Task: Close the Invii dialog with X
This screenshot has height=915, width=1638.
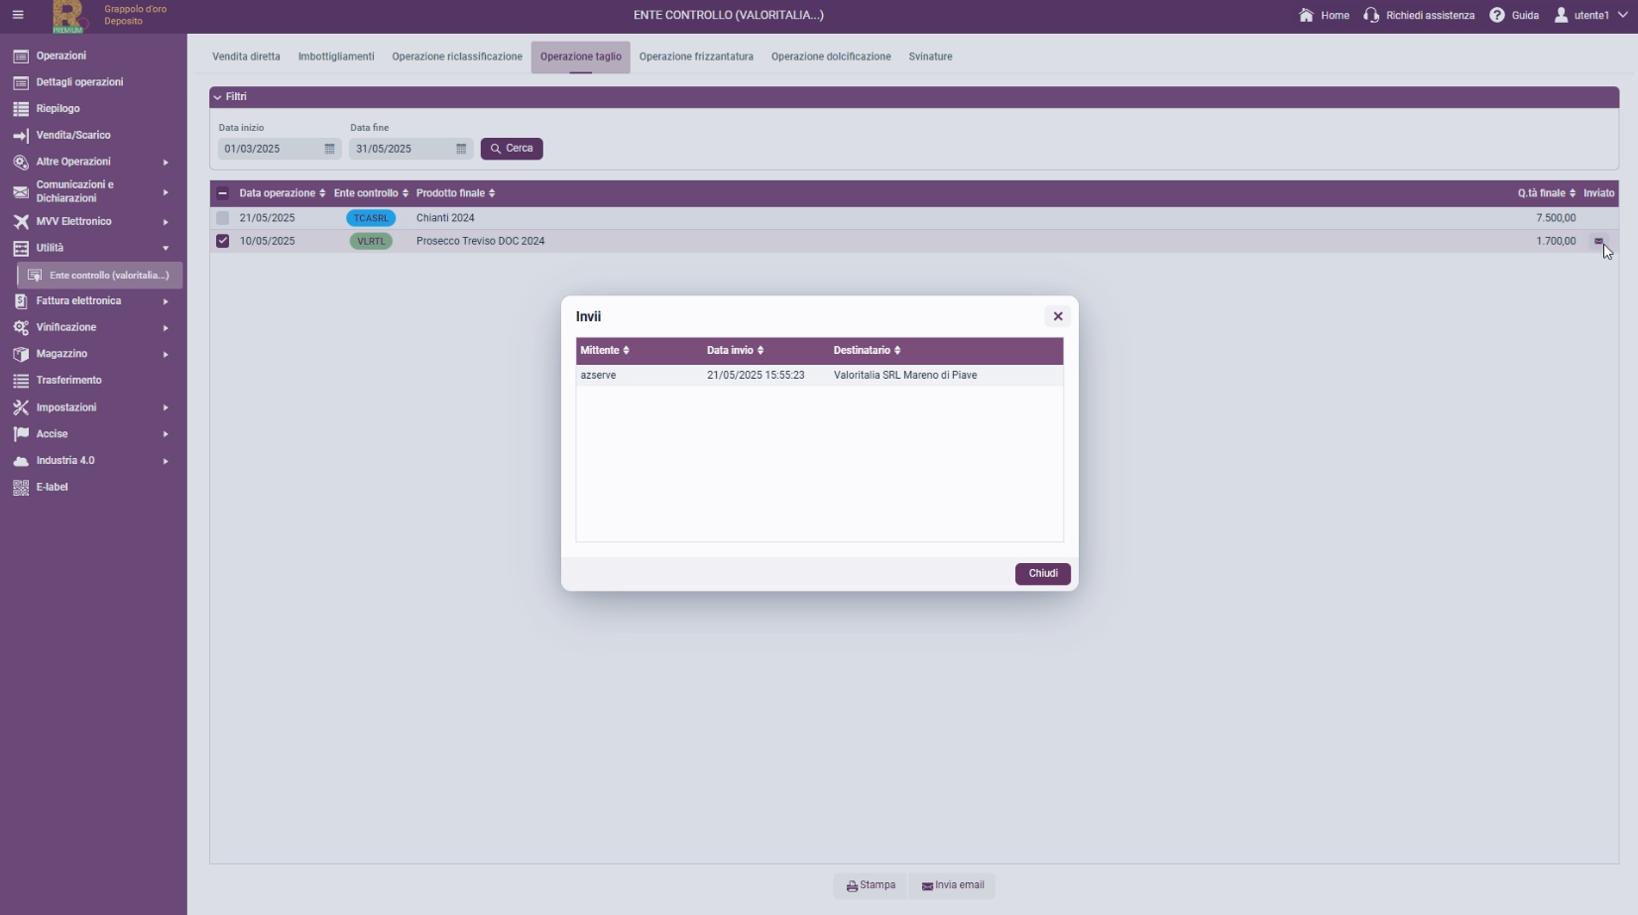Action: 1058,316
